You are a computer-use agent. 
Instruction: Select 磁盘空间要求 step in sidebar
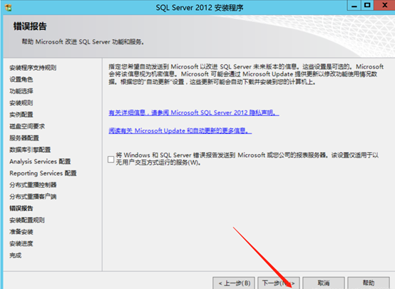27,126
